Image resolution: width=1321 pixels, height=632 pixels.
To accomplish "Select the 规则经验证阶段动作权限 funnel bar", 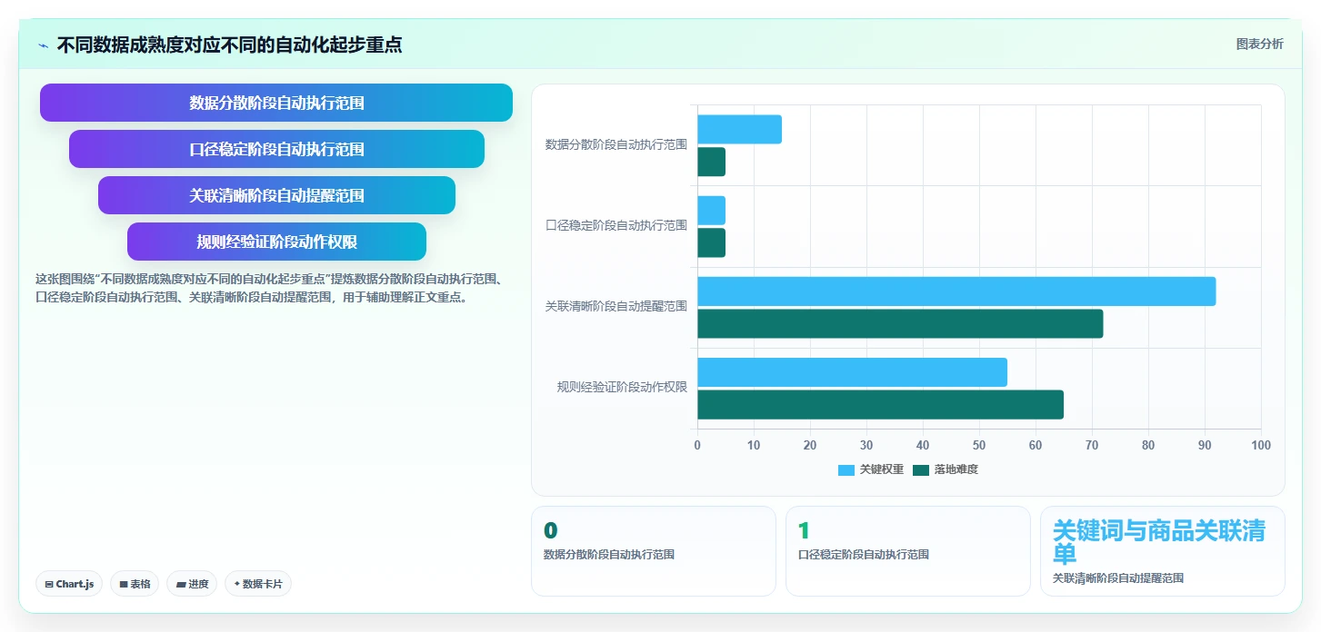I will pos(276,242).
